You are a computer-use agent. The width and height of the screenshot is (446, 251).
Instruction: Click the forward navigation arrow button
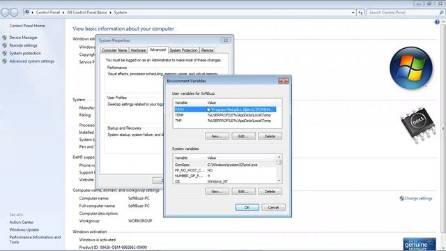tap(14, 13)
